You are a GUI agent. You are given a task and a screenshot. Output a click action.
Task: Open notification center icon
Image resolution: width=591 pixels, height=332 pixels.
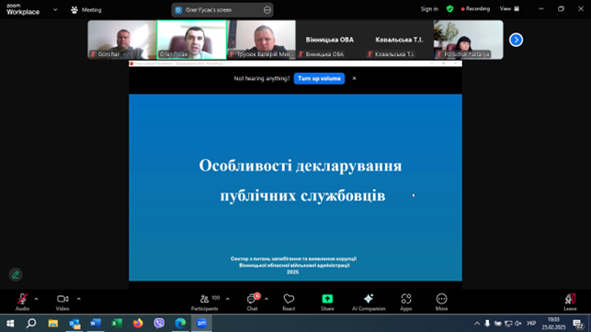pyautogui.click(x=578, y=324)
